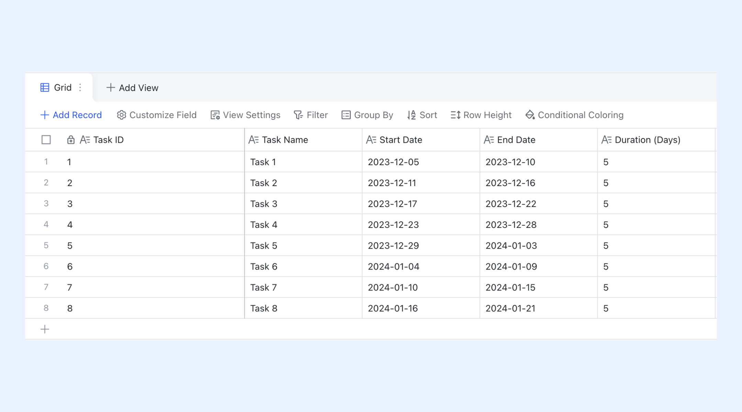Select row number 1
Viewport: 742px width, 412px height.
click(x=46, y=162)
